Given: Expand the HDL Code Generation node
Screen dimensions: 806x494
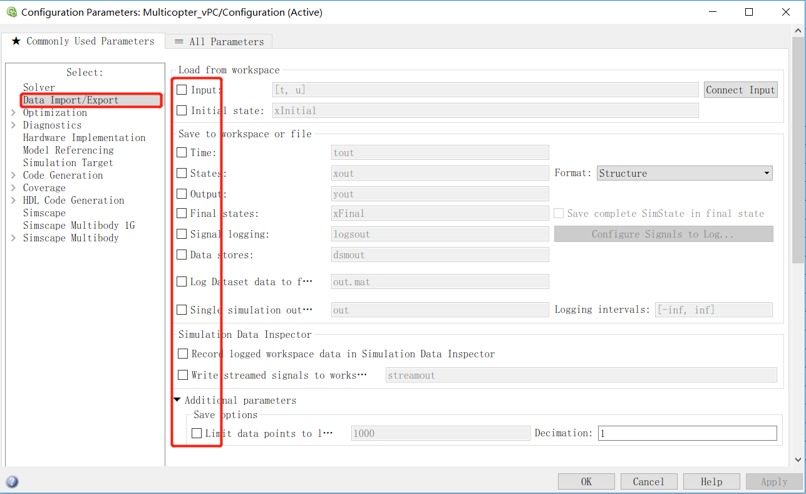Looking at the screenshot, I should (x=13, y=201).
